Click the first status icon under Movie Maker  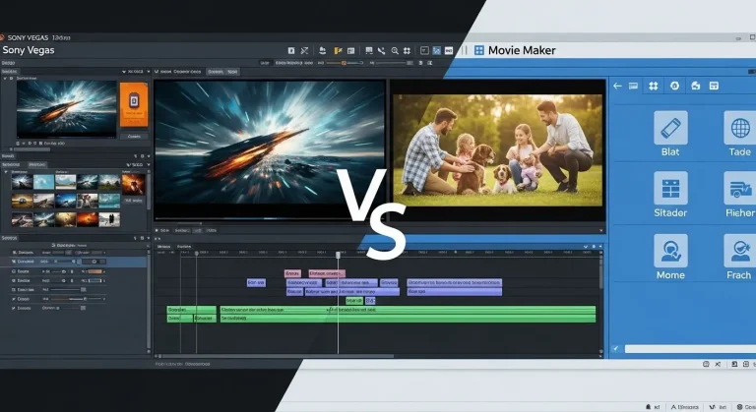[706, 364]
